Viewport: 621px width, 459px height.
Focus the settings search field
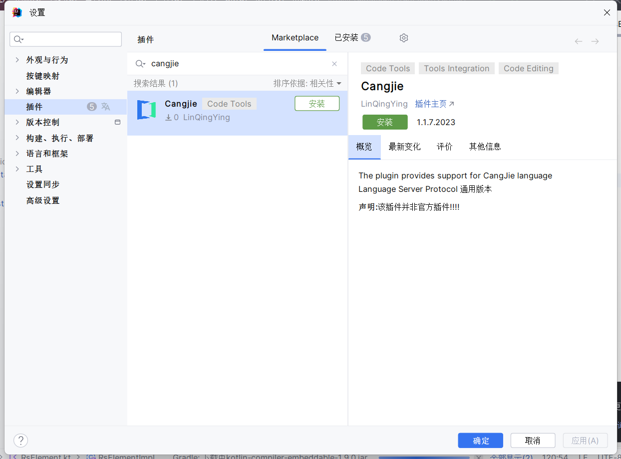pos(66,39)
